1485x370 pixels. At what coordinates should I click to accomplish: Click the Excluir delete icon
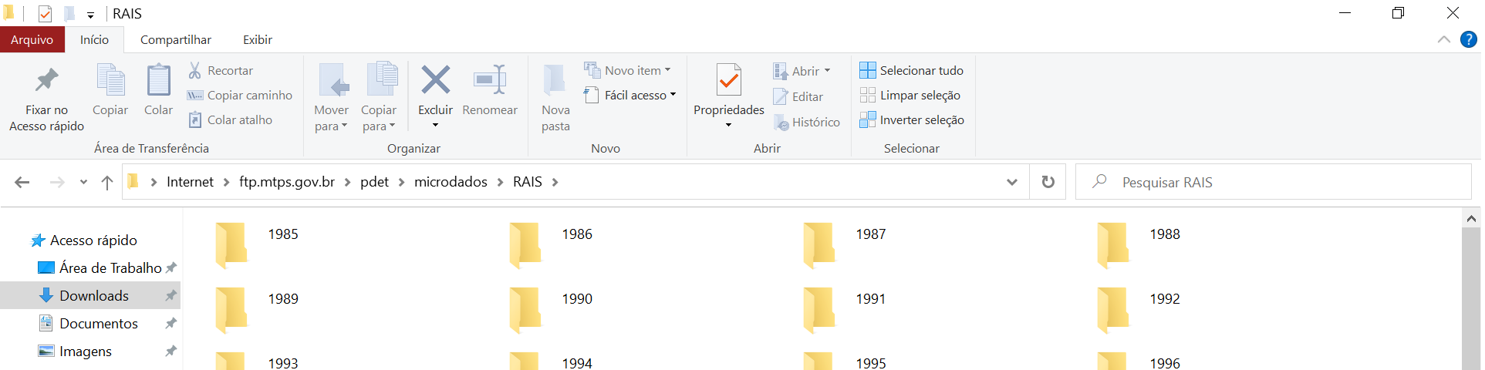435,80
